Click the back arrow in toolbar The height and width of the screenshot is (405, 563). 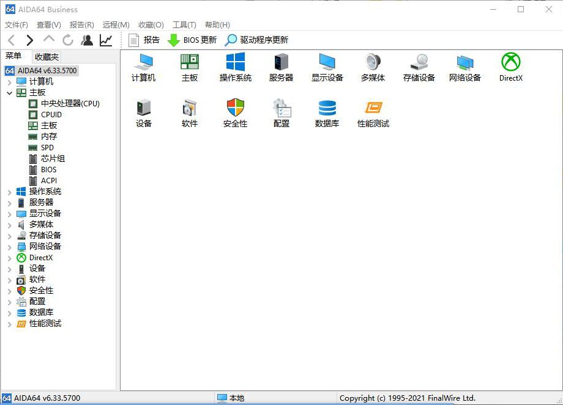(12, 40)
